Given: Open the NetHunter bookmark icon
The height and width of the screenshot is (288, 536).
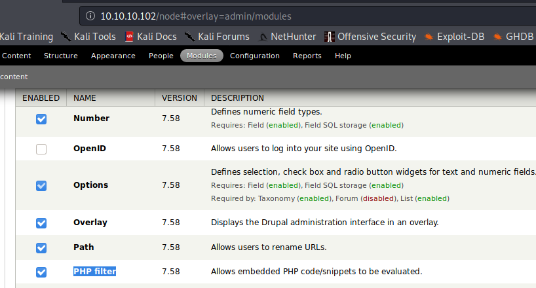Looking at the screenshot, I should [263, 37].
